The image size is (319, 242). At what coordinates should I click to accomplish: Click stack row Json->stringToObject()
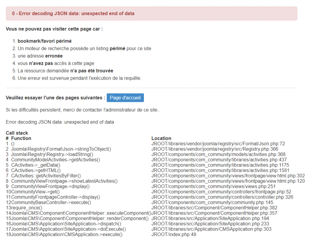coord(61,149)
